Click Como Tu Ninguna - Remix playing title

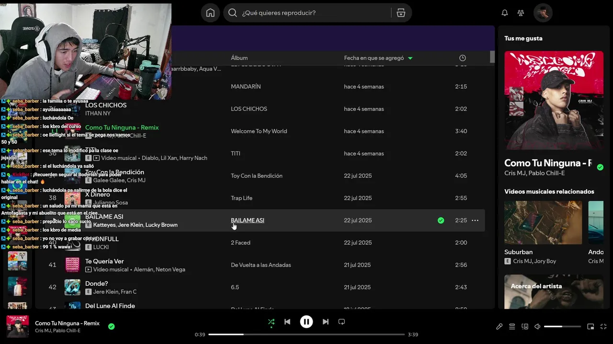coord(122,128)
